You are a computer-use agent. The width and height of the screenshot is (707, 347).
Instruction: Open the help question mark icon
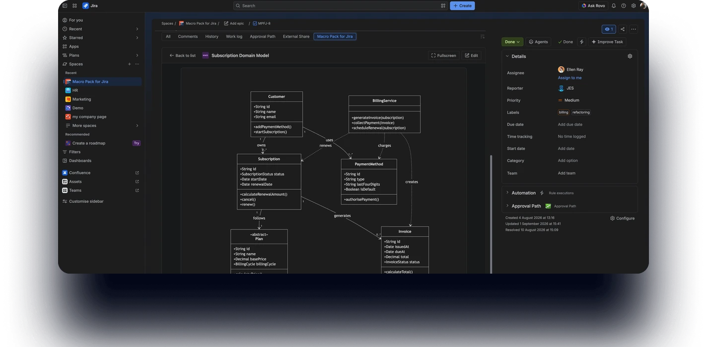(624, 5)
